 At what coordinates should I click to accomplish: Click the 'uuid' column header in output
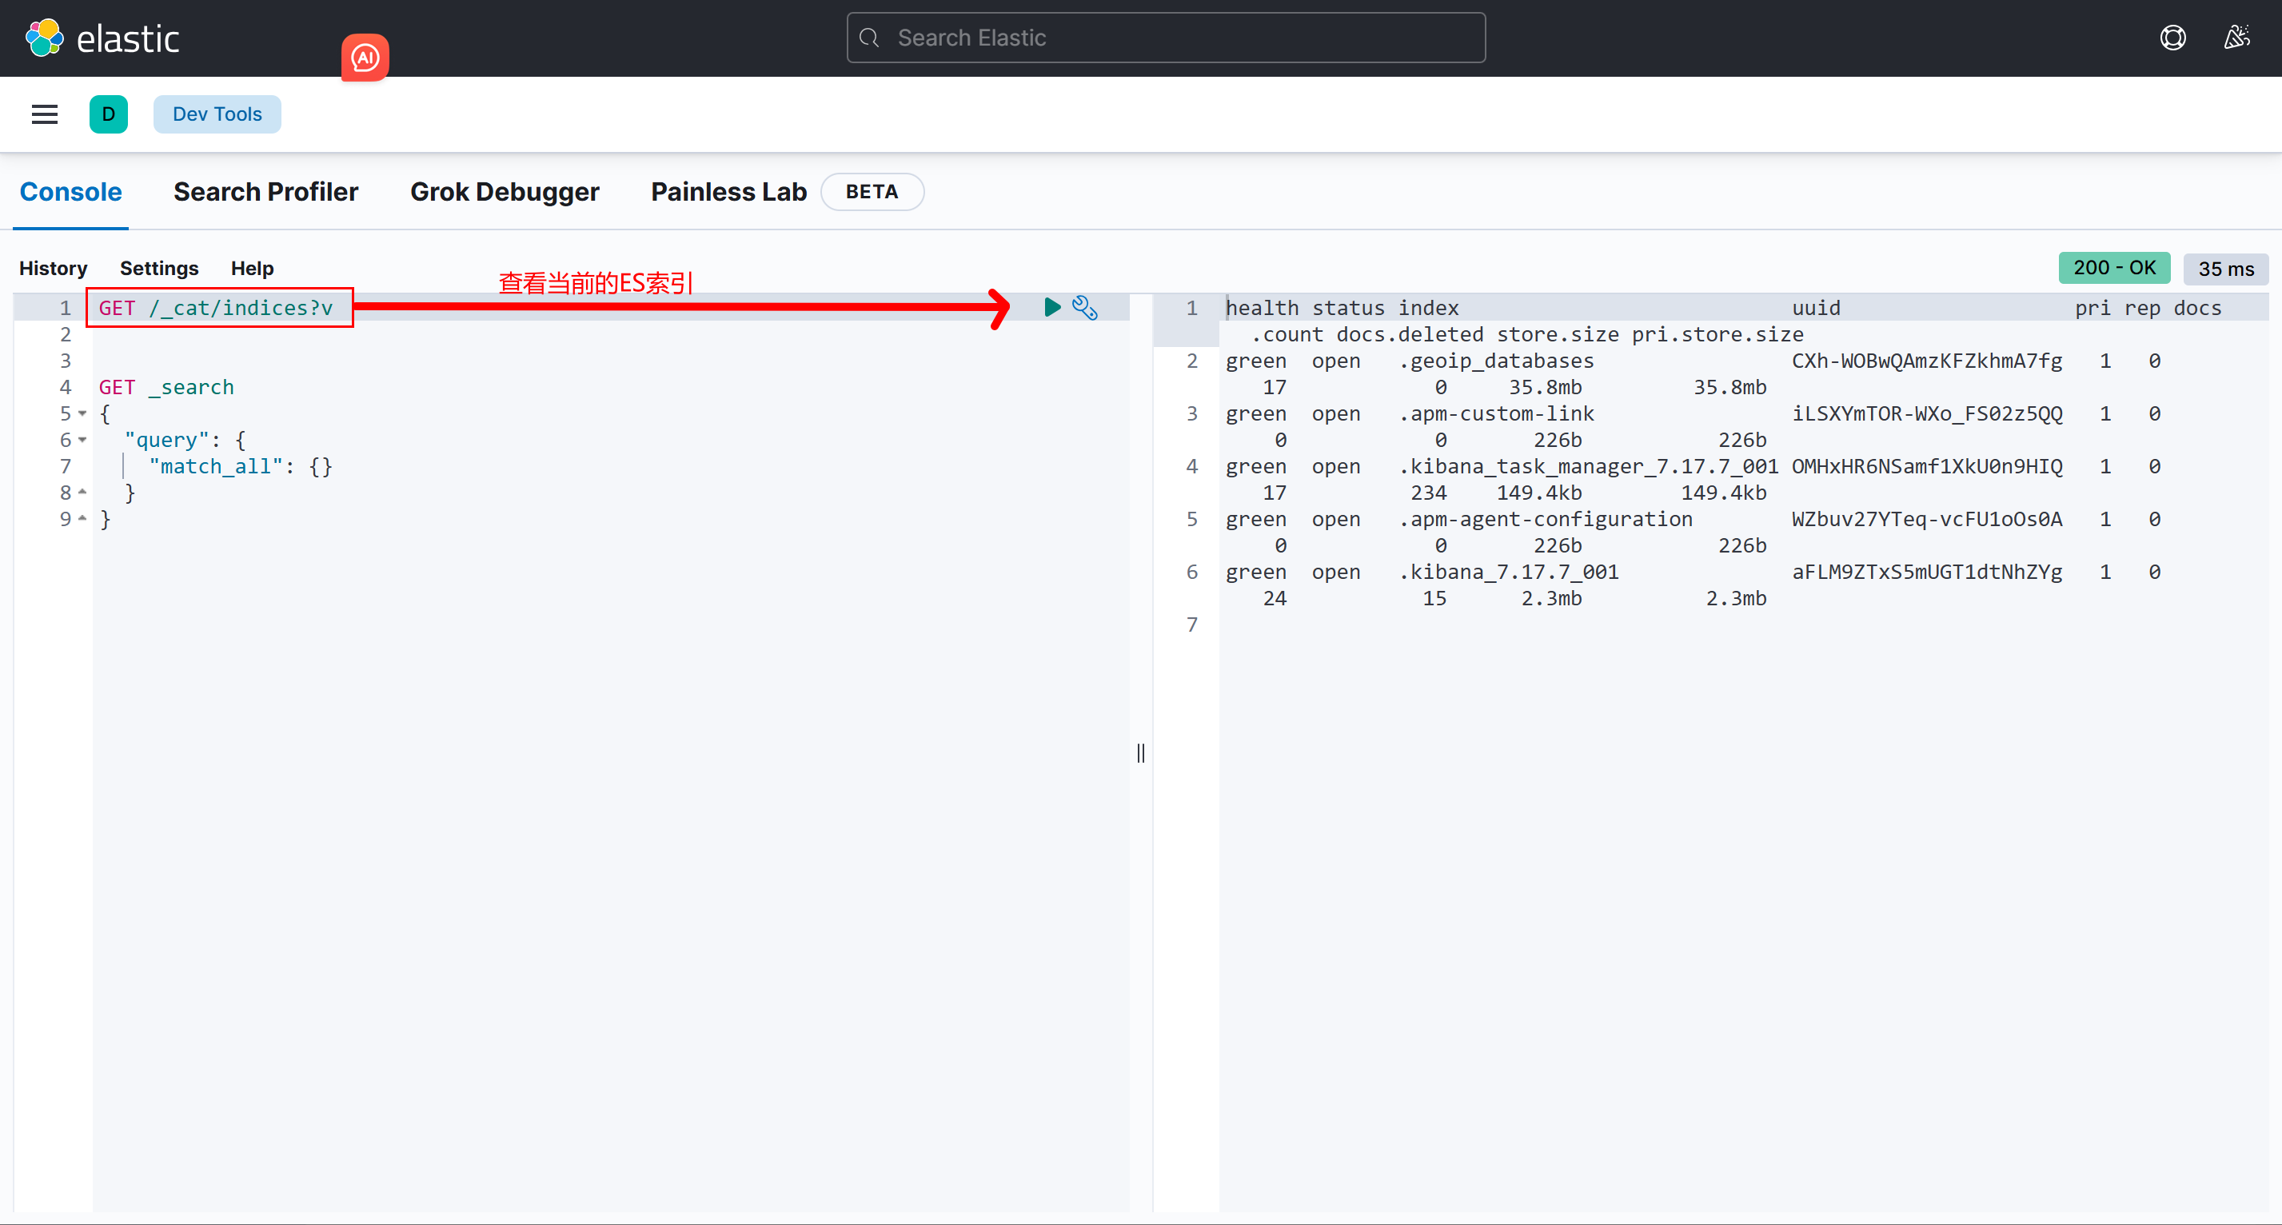(1816, 307)
